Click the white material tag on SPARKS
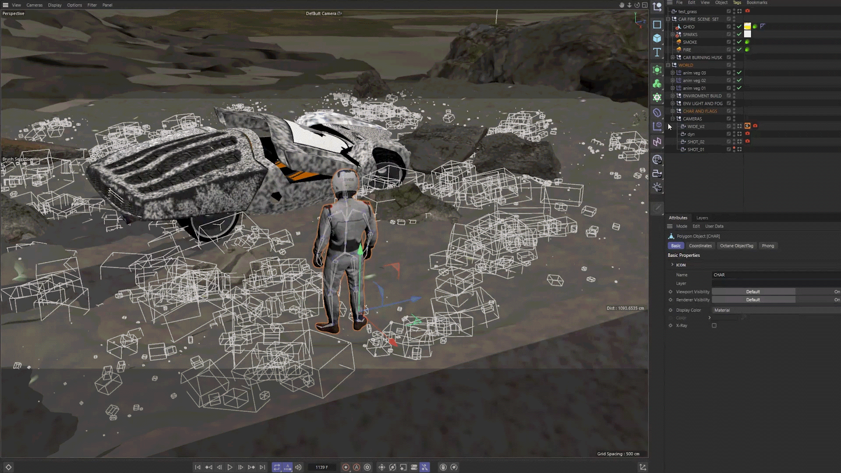 [748, 34]
